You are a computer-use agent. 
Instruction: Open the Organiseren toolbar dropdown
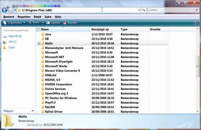[x=14, y=23]
